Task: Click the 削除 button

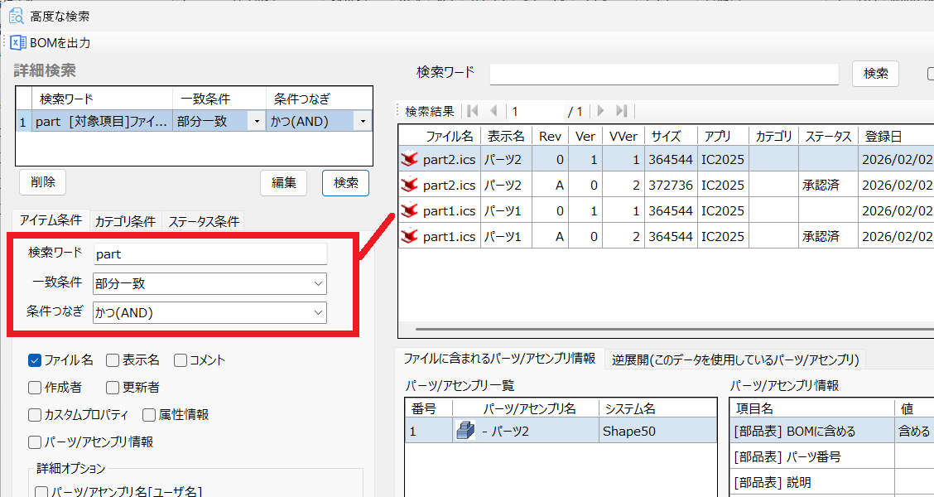Action: (42, 182)
